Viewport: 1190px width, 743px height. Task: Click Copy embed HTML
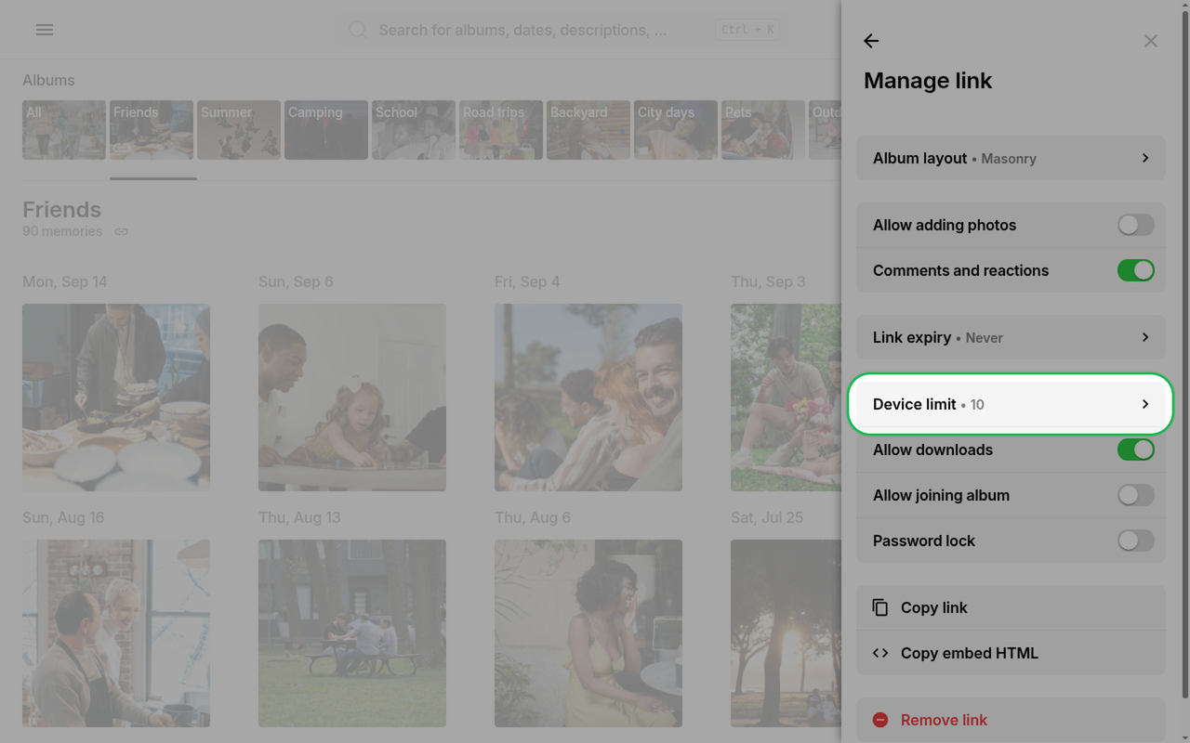click(1011, 653)
